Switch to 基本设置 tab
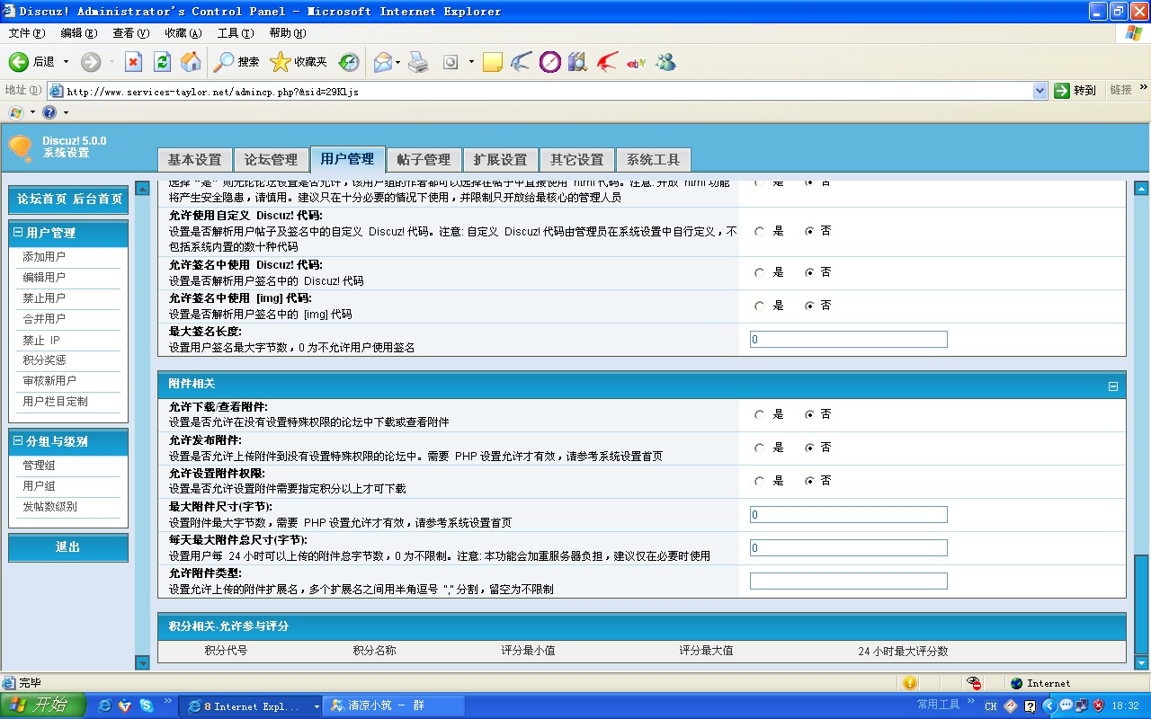Image resolution: width=1151 pixels, height=719 pixels. point(194,159)
